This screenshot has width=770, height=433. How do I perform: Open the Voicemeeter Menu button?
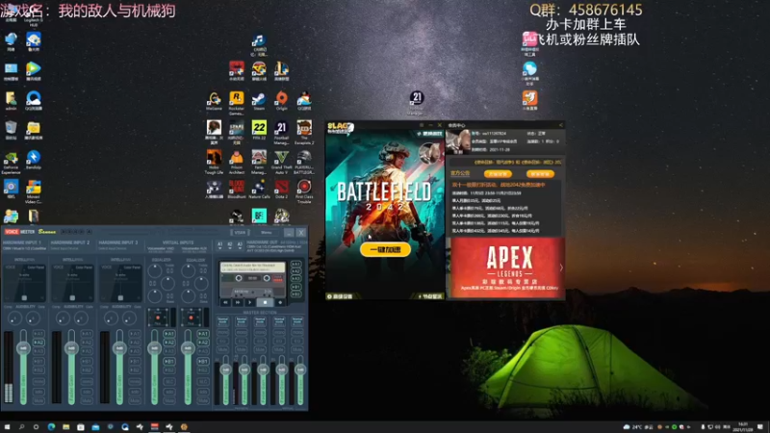click(x=267, y=232)
